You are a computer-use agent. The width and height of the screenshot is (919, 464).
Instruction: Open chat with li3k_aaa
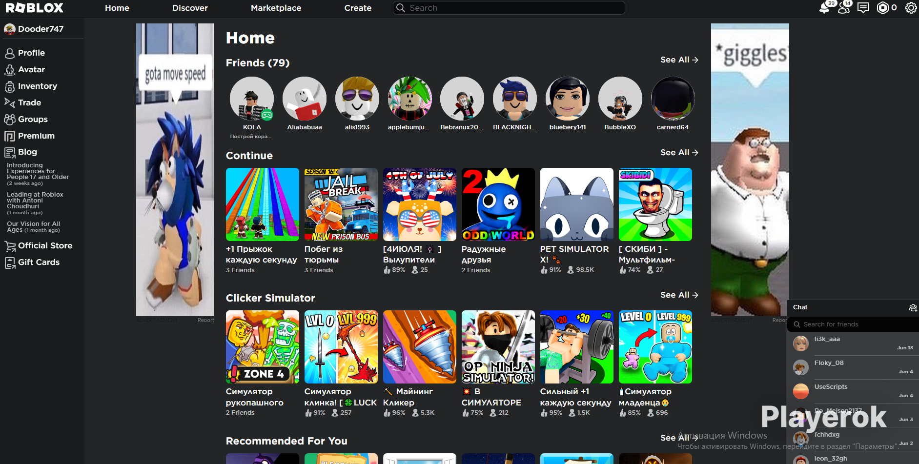(x=853, y=343)
